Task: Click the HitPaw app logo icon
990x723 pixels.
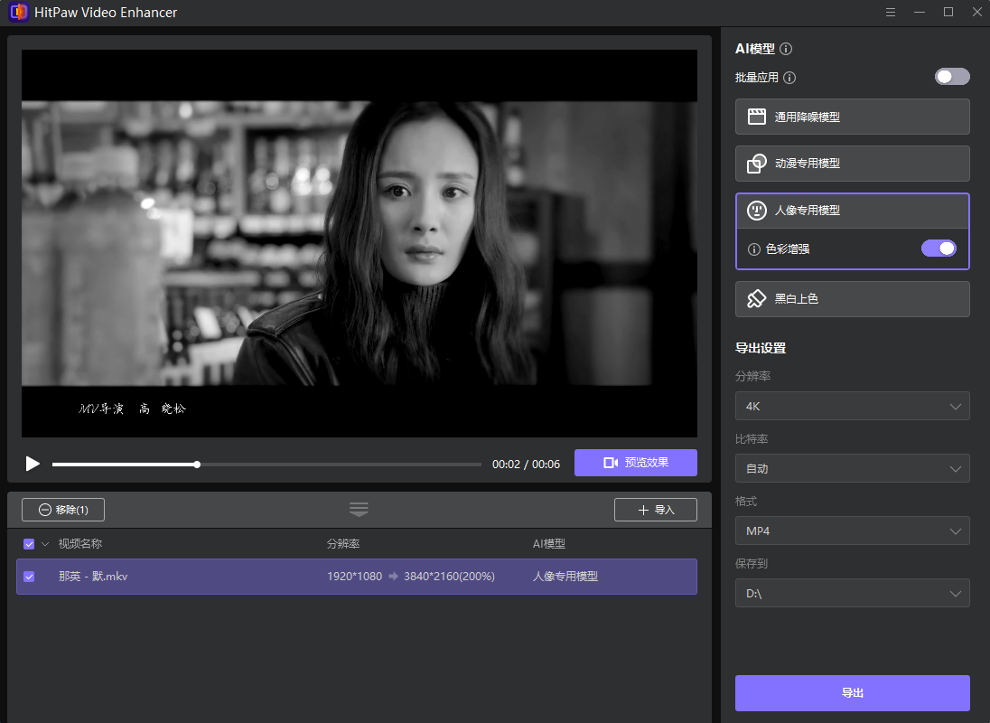Action: tap(18, 12)
